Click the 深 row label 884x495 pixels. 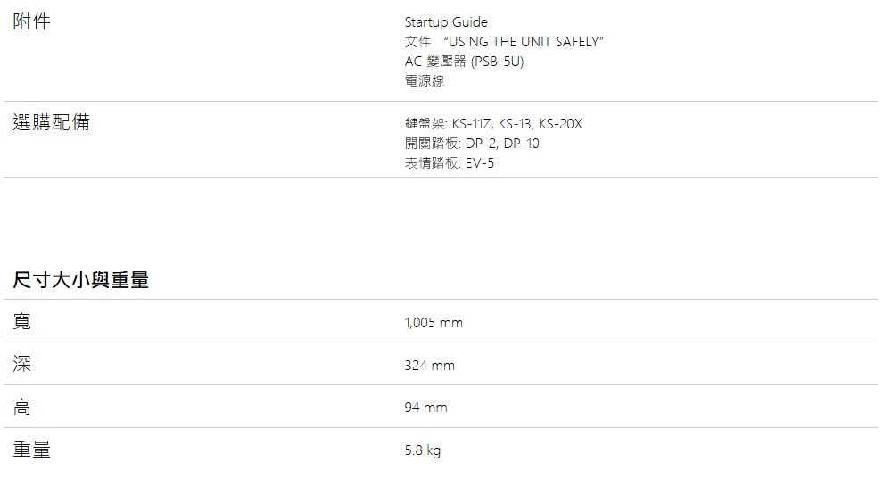click(22, 364)
